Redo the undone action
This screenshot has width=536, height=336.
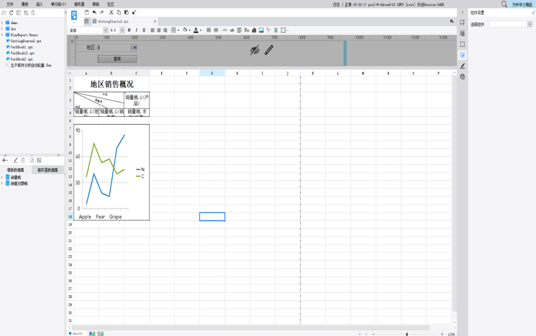(102, 13)
